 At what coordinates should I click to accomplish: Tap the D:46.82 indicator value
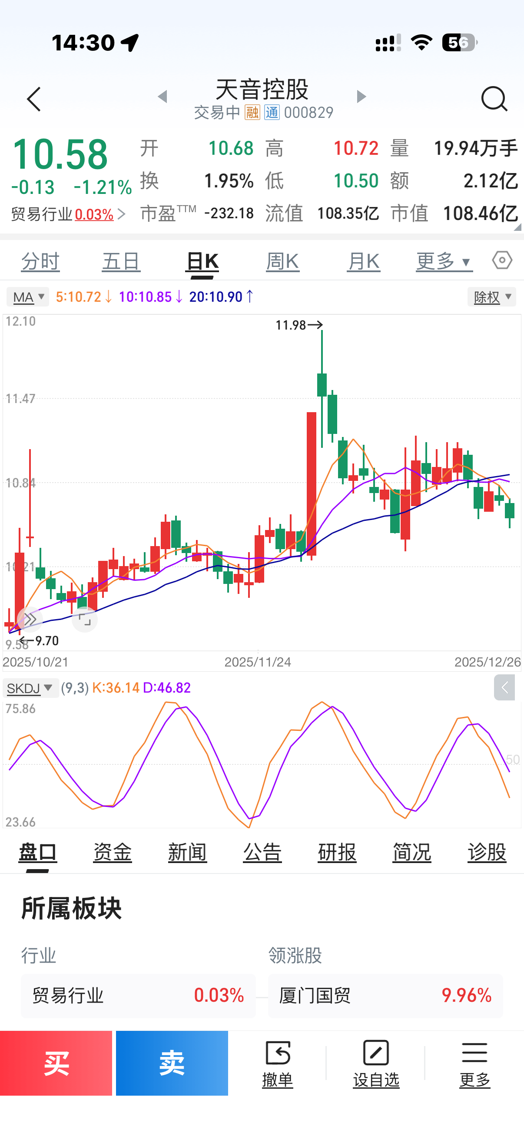click(x=167, y=688)
